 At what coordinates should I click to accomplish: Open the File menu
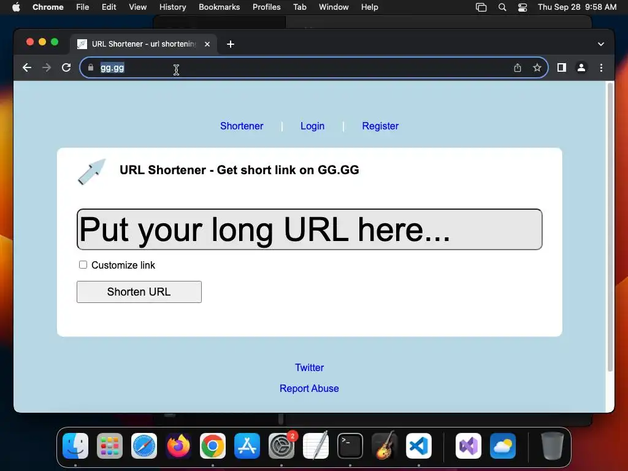pyautogui.click(x=83, y=7)
